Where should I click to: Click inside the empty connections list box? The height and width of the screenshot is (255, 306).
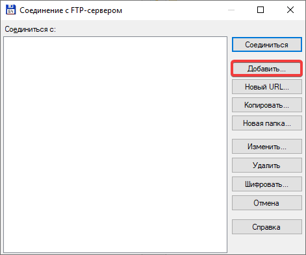[x=115, y=145]
